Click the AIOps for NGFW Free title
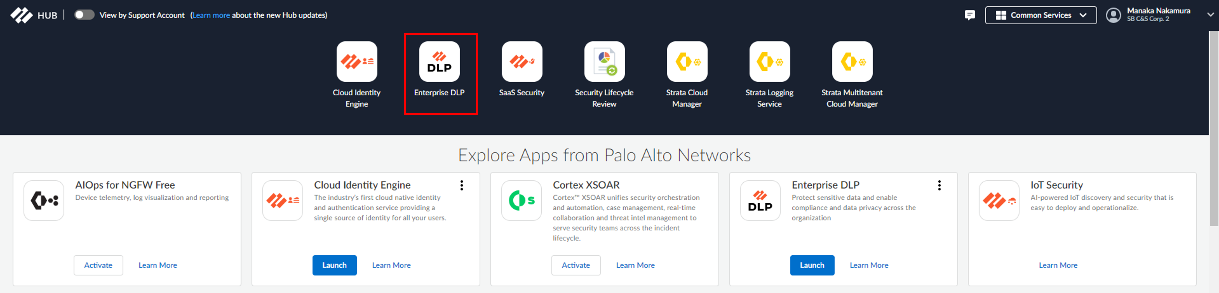 click(x=125, y=185)
